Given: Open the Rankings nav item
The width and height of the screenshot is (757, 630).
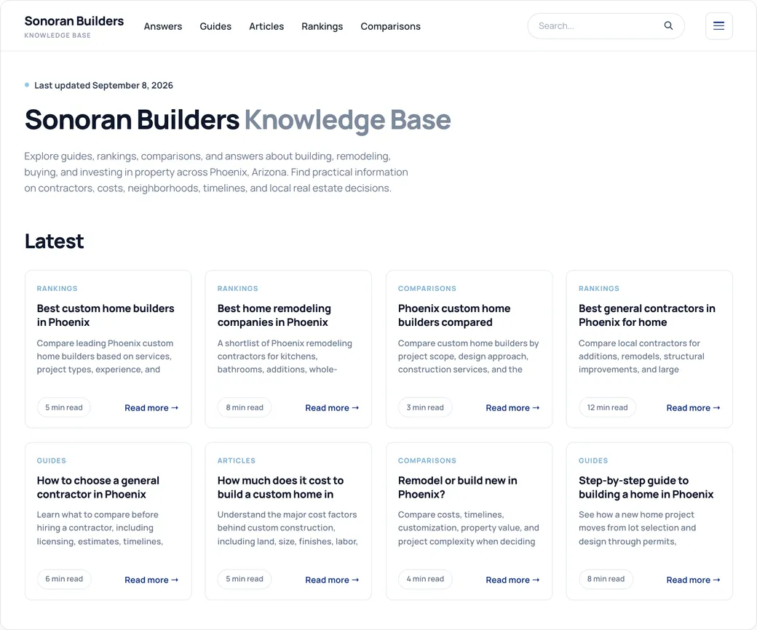Looking at the screenshot, I should [x=322, y=26].
